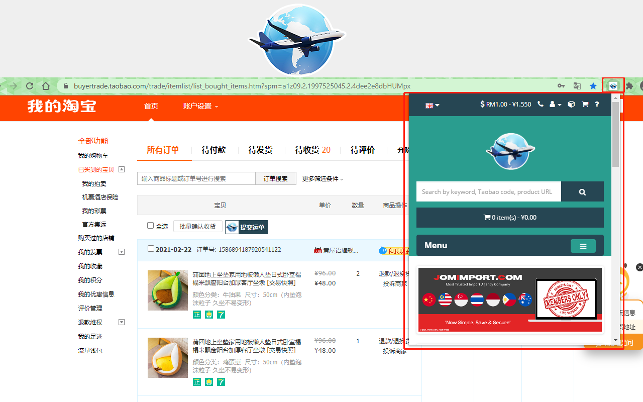The height and width of the screenshot is (402, 643).
Task: Open 评价管理 in sidebar
Action: (x=90, y=309)
